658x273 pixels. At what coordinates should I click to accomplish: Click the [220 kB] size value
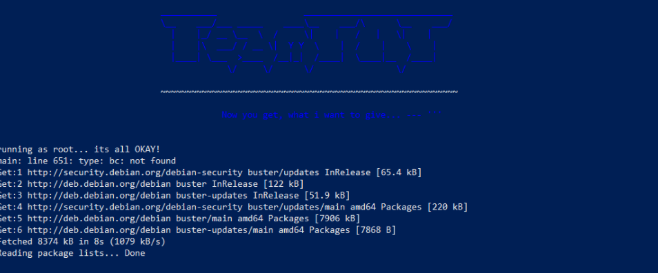(x=448, y=207)
